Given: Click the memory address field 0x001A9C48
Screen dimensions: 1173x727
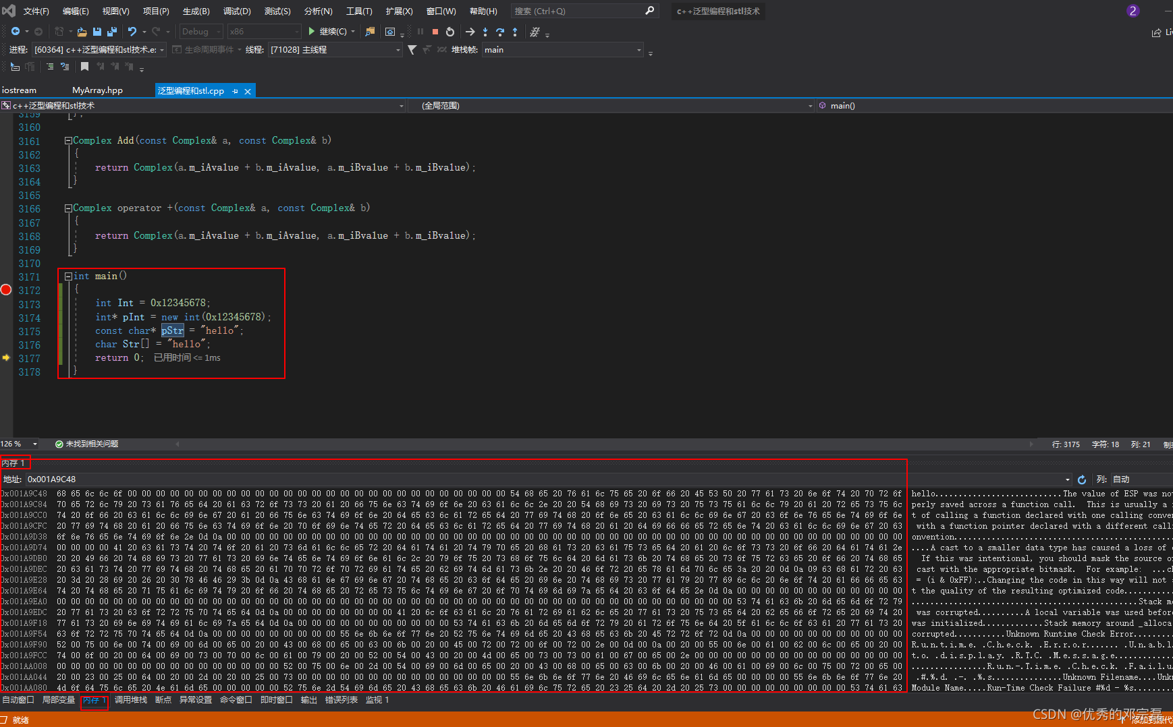Looking at the screenshot, I should pos(549,479).
